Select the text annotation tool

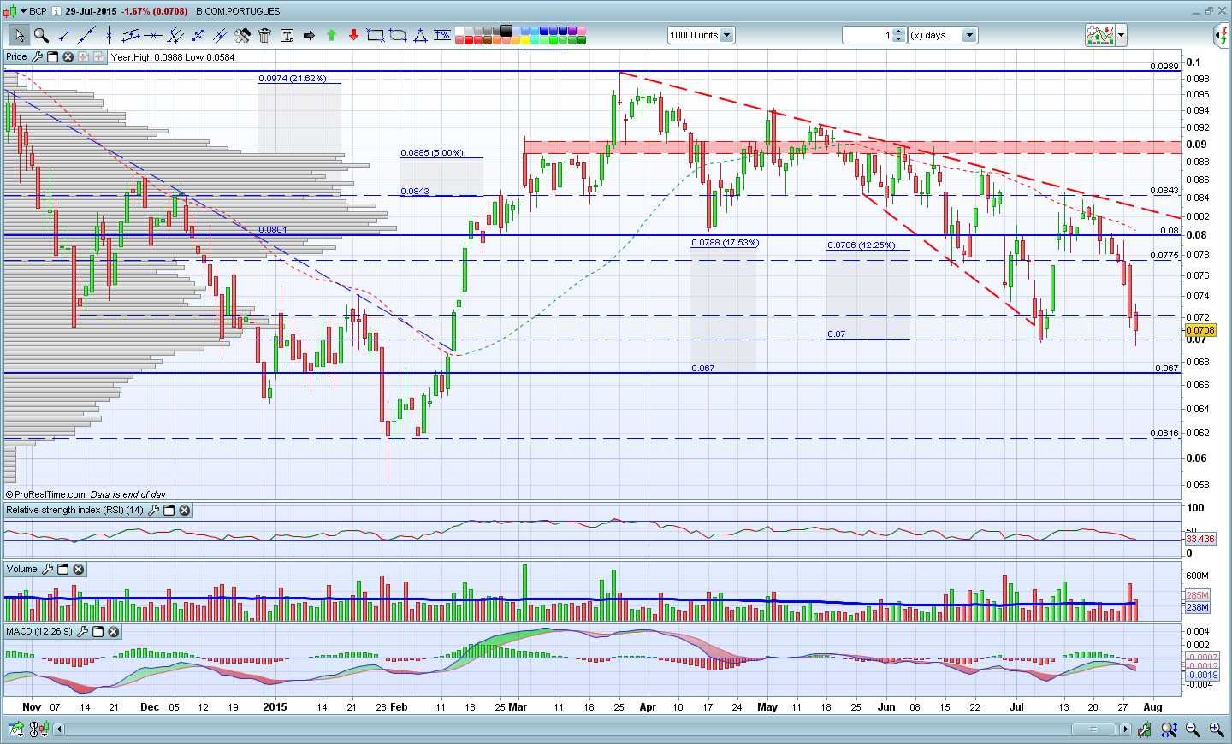[287, 35]
